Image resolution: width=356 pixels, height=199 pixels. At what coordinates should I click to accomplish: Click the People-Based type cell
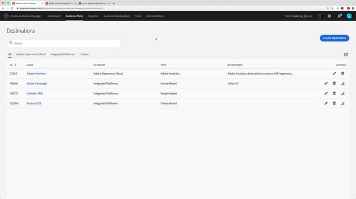click(x=169, y=94)
